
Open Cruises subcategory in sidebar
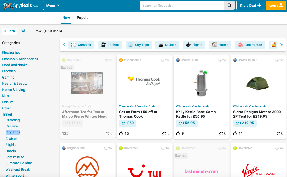point(11,138)
